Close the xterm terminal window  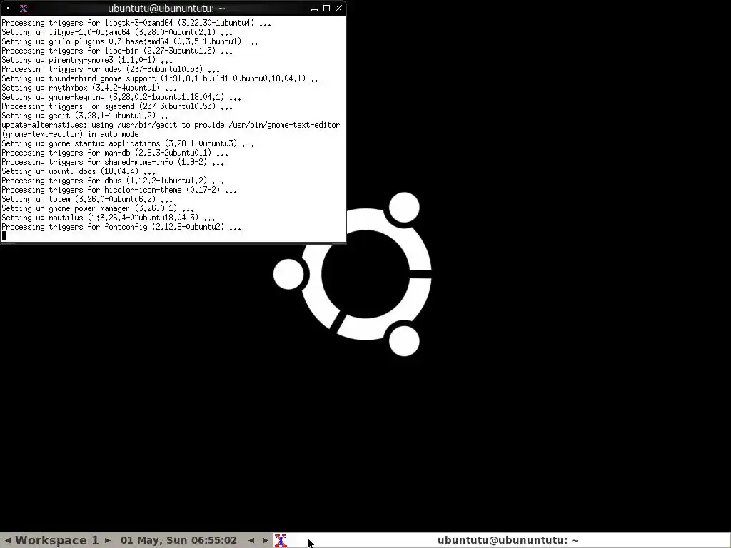tap(339, 9)
